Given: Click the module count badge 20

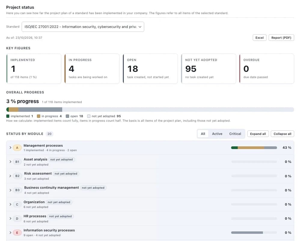Looking at the screenshot, I should [x=50, y=134].
